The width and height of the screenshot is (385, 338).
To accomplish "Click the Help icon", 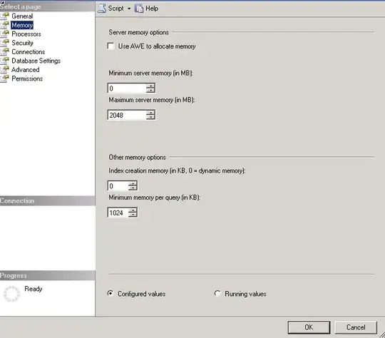I will (139, 9).
